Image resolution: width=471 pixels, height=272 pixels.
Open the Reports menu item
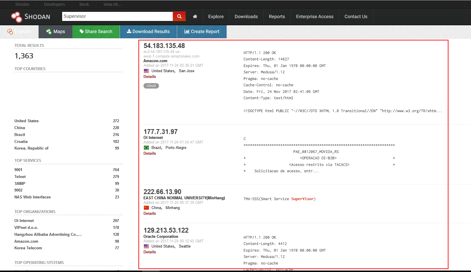277,17
